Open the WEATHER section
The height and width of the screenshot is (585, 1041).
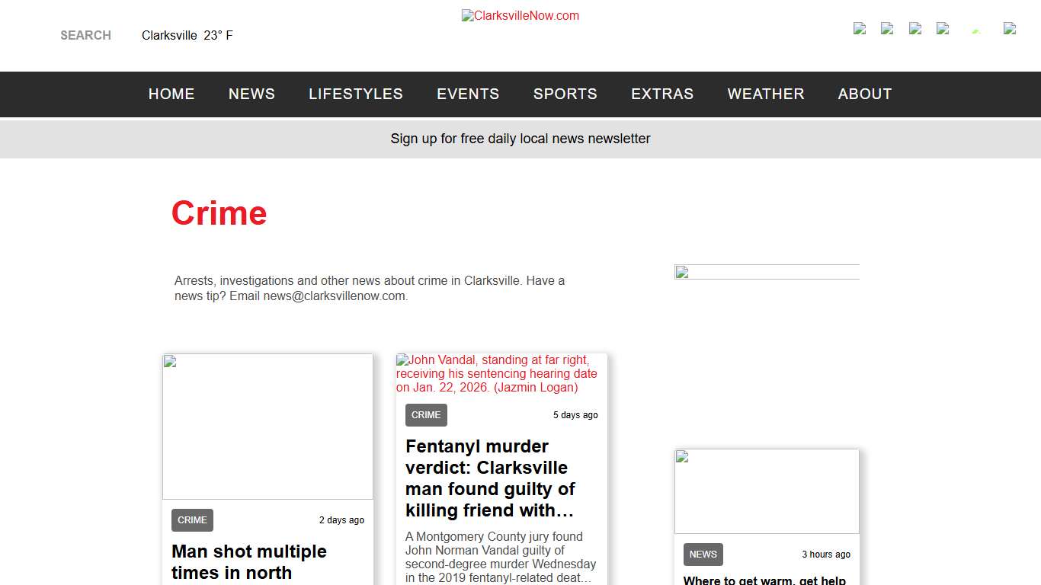(766, 94)
